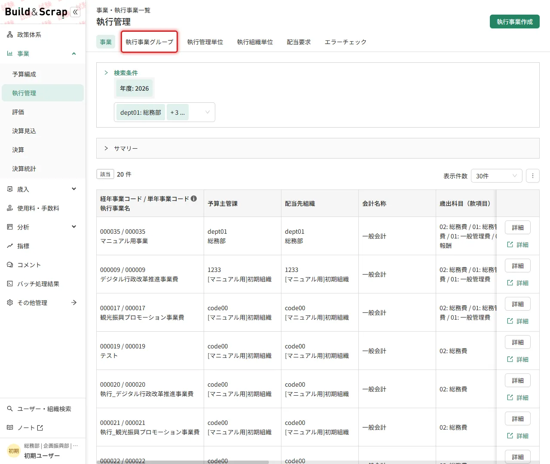Switch to the 配当要求 tab
Image resolution: width=550 pixels, height=464 pixels.
pos(299,42)
